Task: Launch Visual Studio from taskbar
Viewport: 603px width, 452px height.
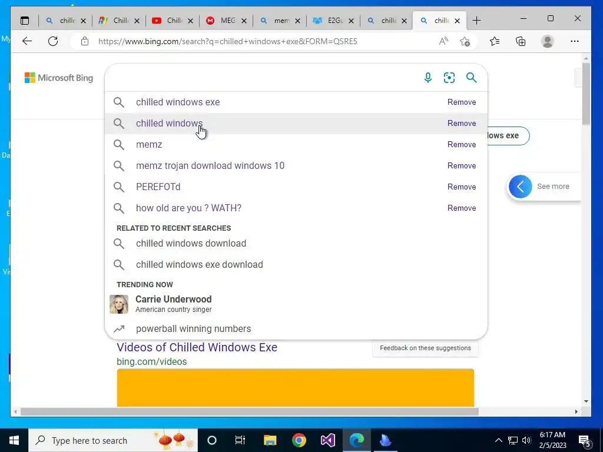Action: (328, 440)
